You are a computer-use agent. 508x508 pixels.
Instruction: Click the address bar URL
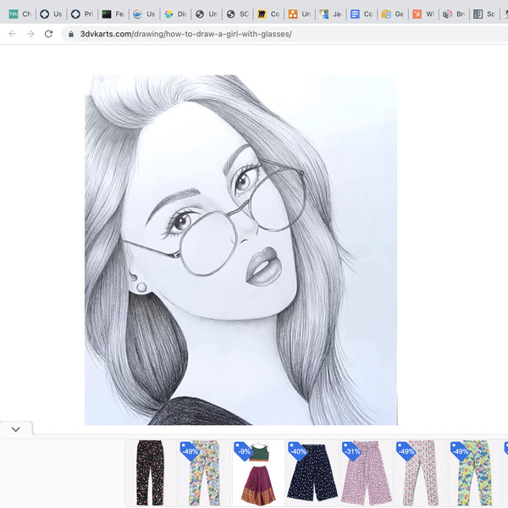186,34
